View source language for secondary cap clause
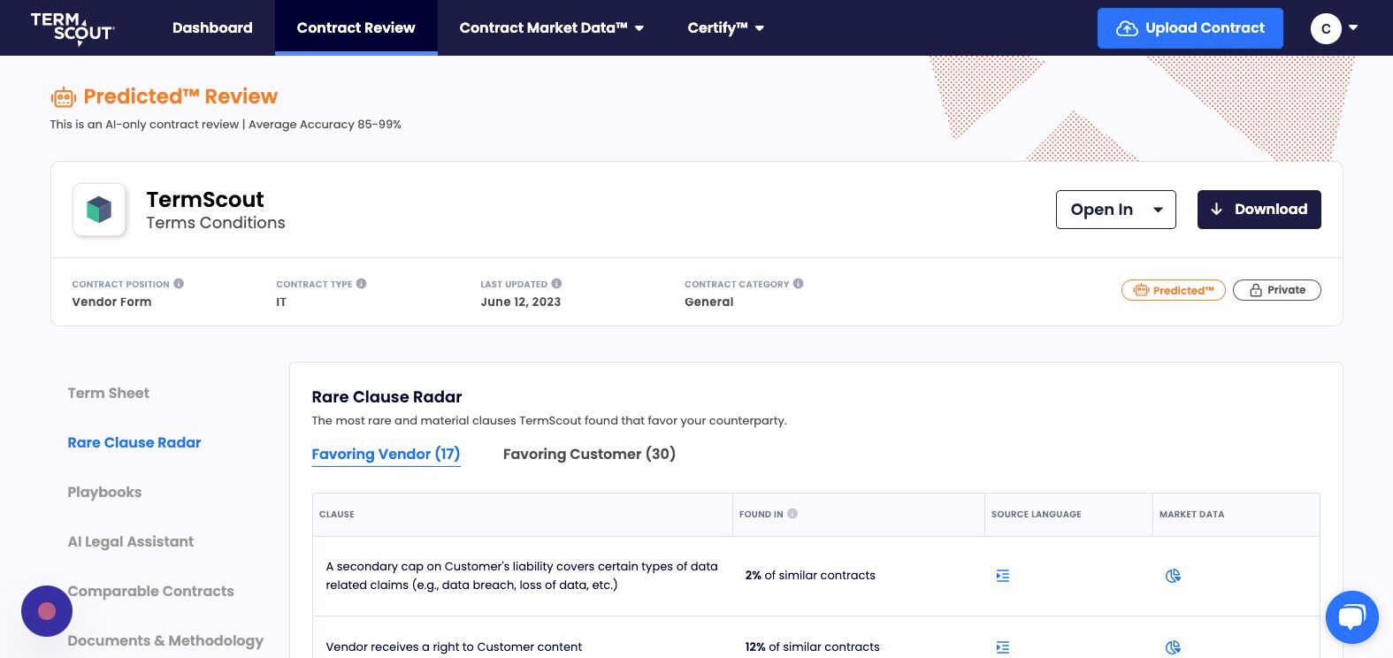This screenshot has height=658, width=1393. [x=1002, y=576]
